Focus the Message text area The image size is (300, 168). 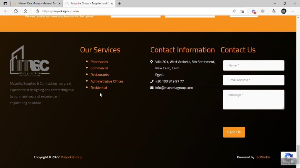click(x=253, y=100)
